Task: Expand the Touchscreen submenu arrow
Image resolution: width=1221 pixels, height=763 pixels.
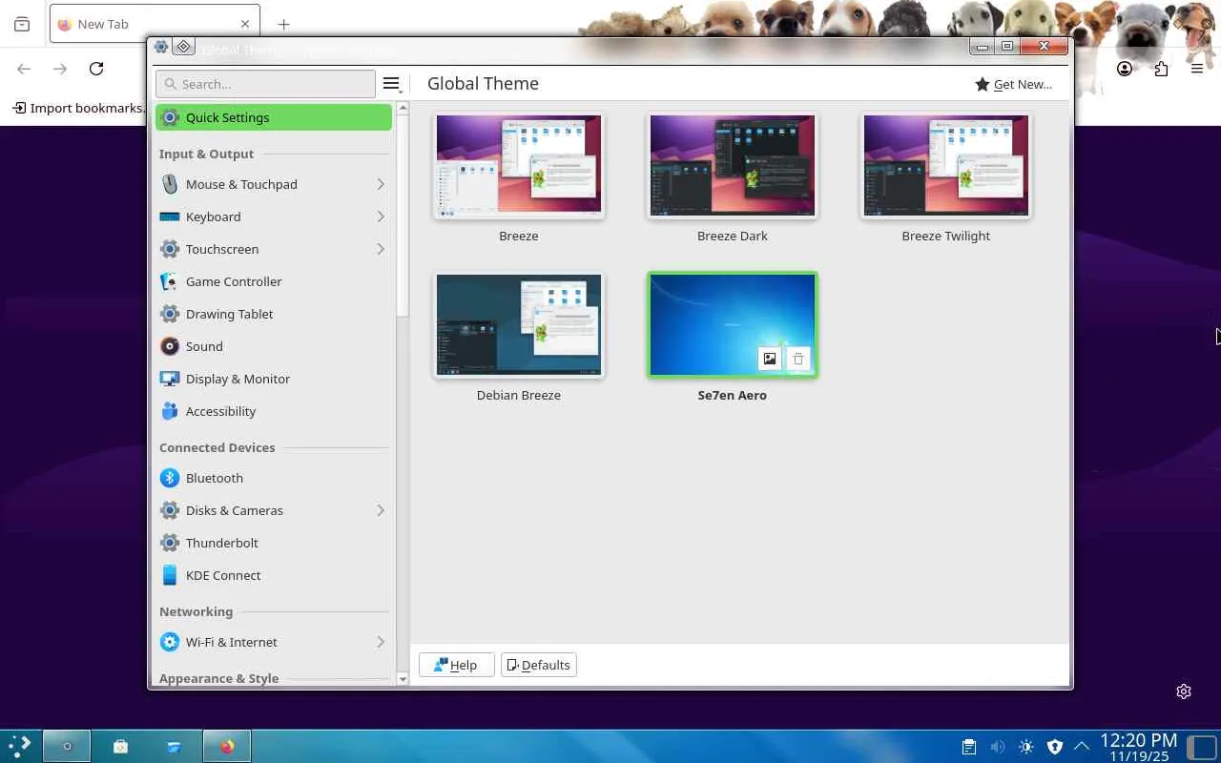Action: 380,249
